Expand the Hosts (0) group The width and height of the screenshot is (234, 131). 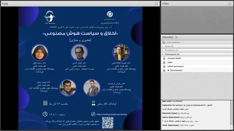163,46
